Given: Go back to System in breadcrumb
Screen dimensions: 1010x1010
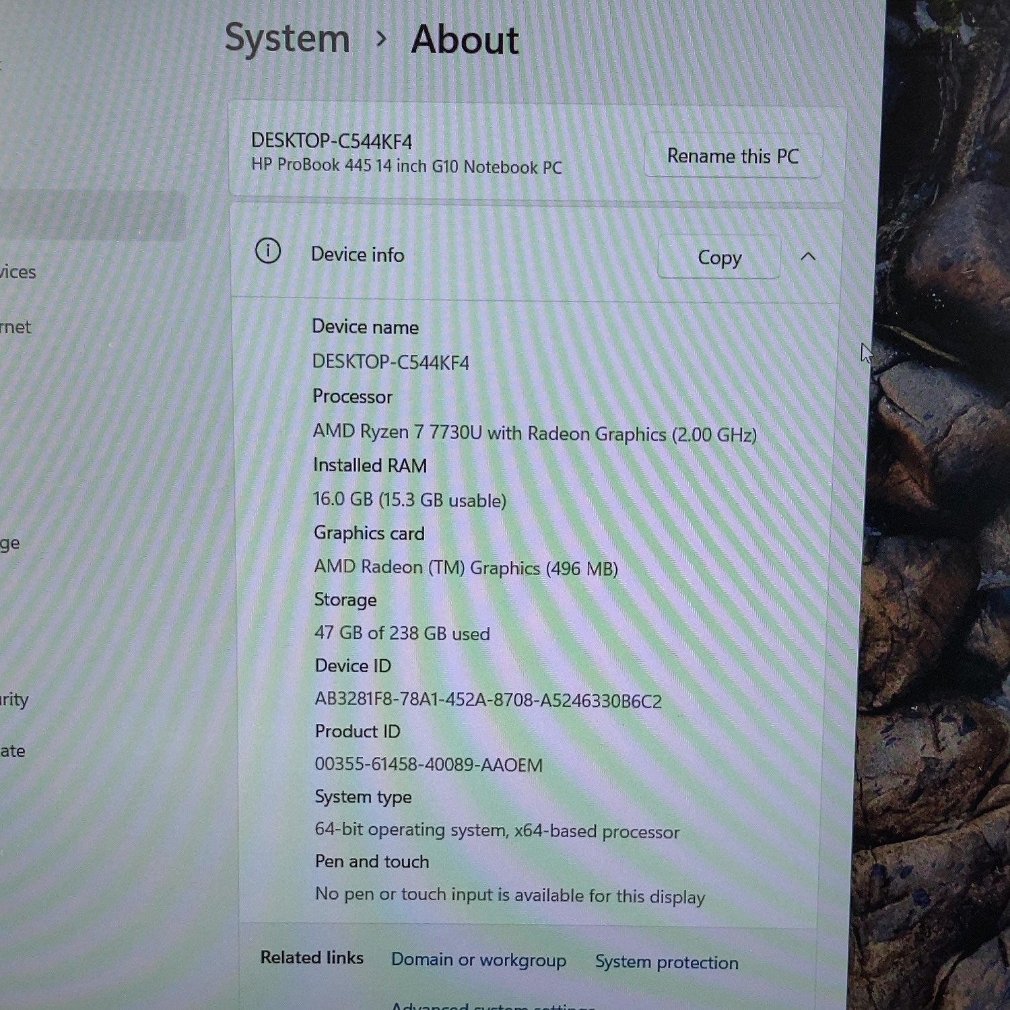Looking at the screenshot, I should point(287,38).
